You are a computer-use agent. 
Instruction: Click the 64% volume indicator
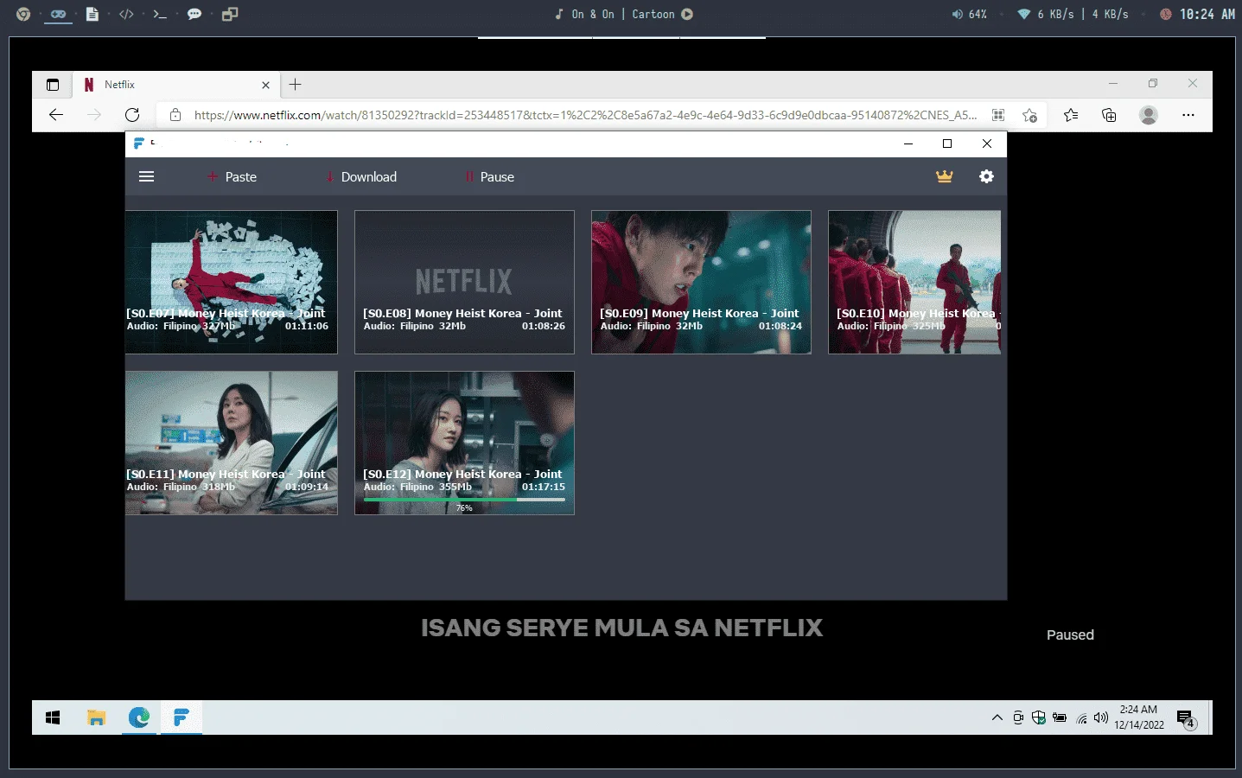(969, 14)
